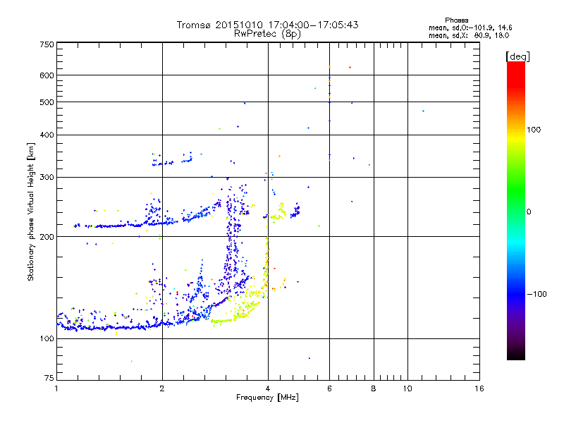This screenshot has height=423, width=564.
Task: Click the 'mean, sd,O:-101.9, 14.6' line
Action: (x=470, y=27)
